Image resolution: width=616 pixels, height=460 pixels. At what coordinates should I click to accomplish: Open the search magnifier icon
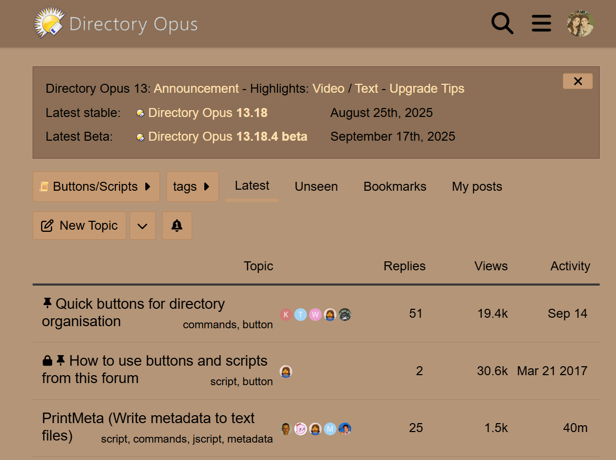pos(502,24)
